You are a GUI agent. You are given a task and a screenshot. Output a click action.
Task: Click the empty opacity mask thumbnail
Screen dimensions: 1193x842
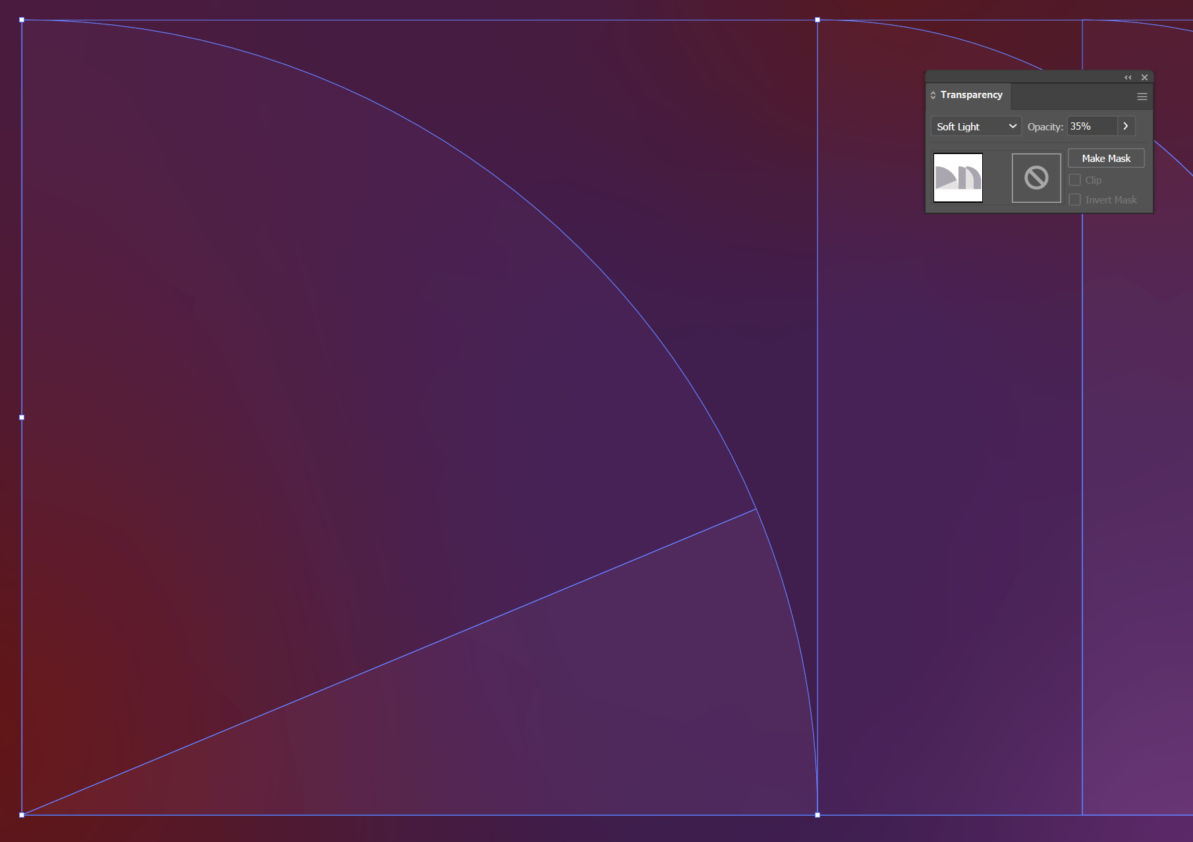pyautogui.click(x=1036, y=178)
